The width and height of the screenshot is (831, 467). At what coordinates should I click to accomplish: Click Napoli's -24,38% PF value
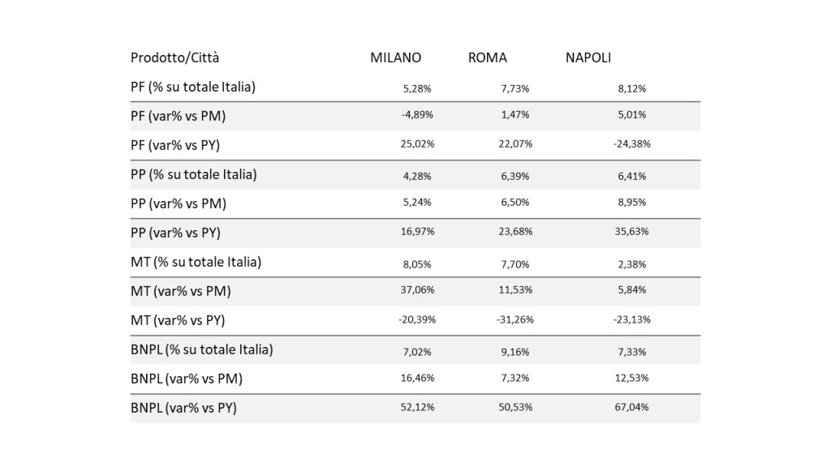tap(631, 144)
